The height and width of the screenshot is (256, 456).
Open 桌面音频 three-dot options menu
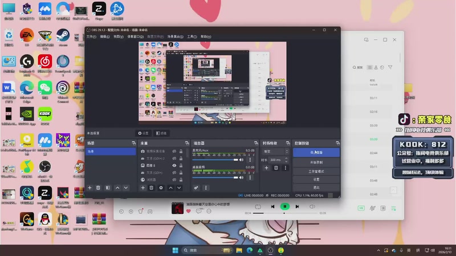click(250, 177)
